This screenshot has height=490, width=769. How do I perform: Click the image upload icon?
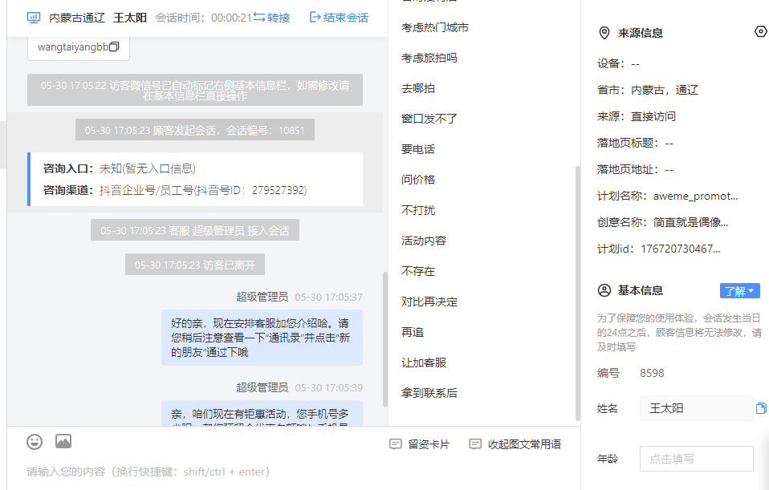click(x=63, y=442)
